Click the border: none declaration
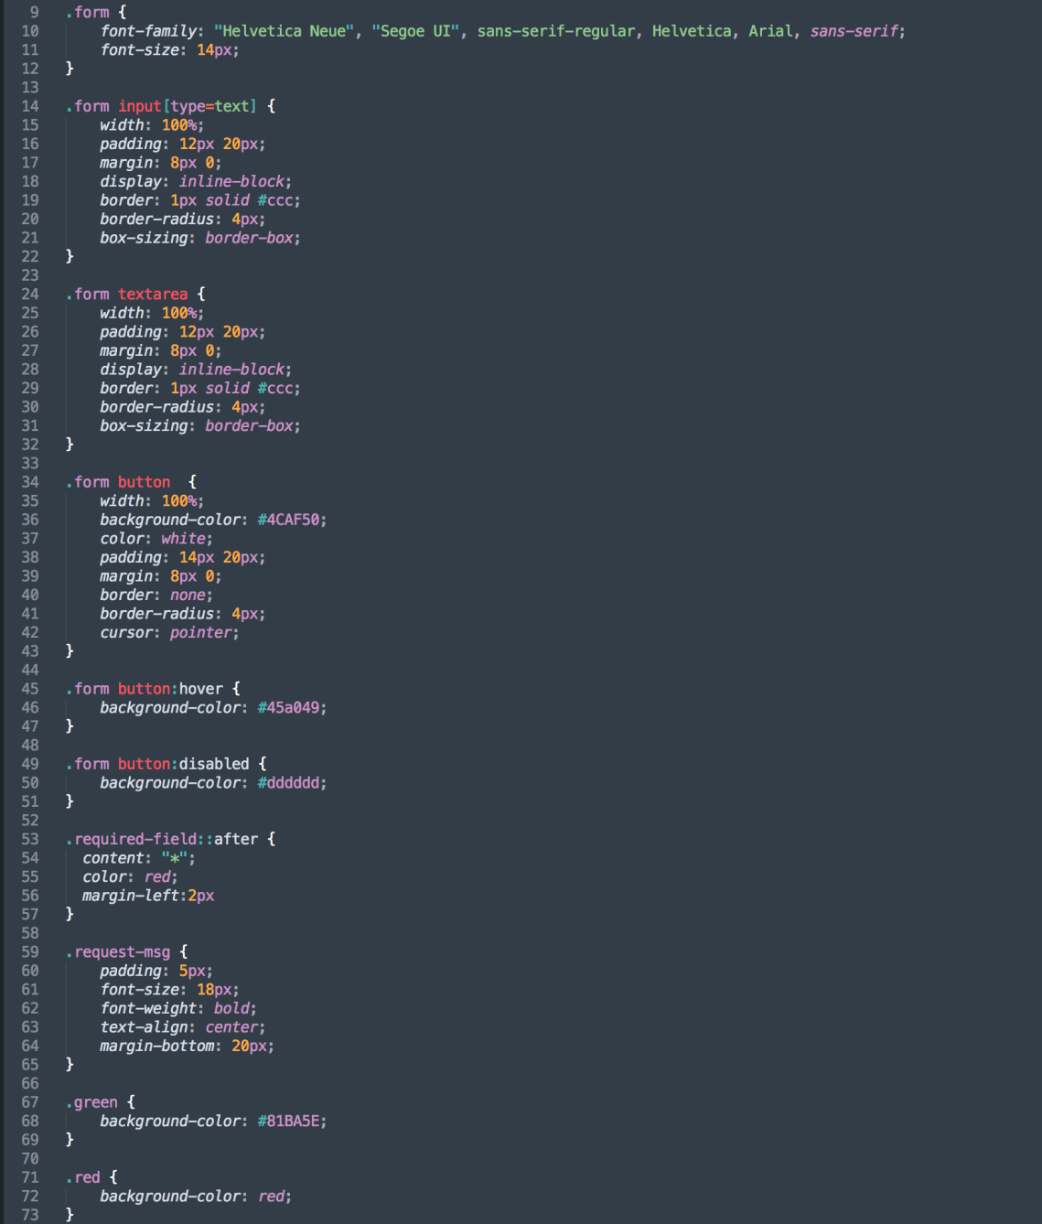Viewport: 1042px width, 1224px height. point(156,595)
